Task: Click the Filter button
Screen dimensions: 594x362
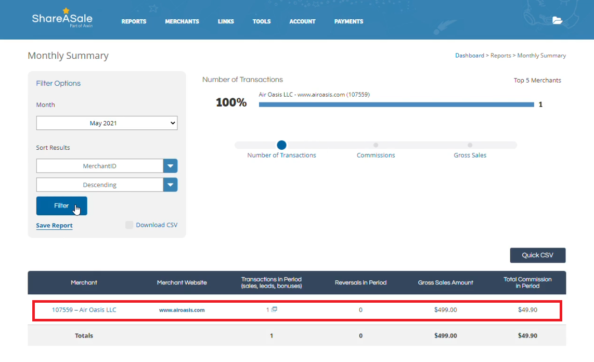Action: pos(62,205)
